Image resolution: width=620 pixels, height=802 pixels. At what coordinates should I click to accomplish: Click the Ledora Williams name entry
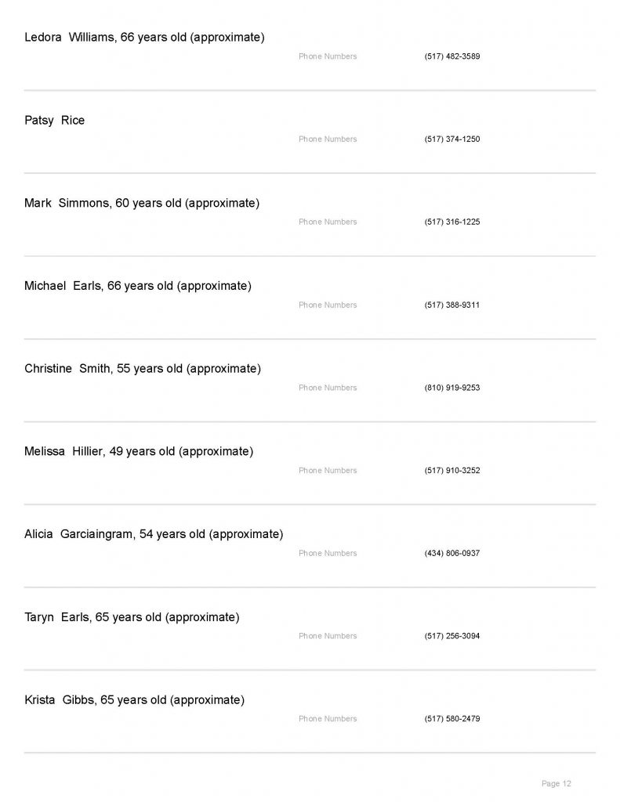[144, 38]
